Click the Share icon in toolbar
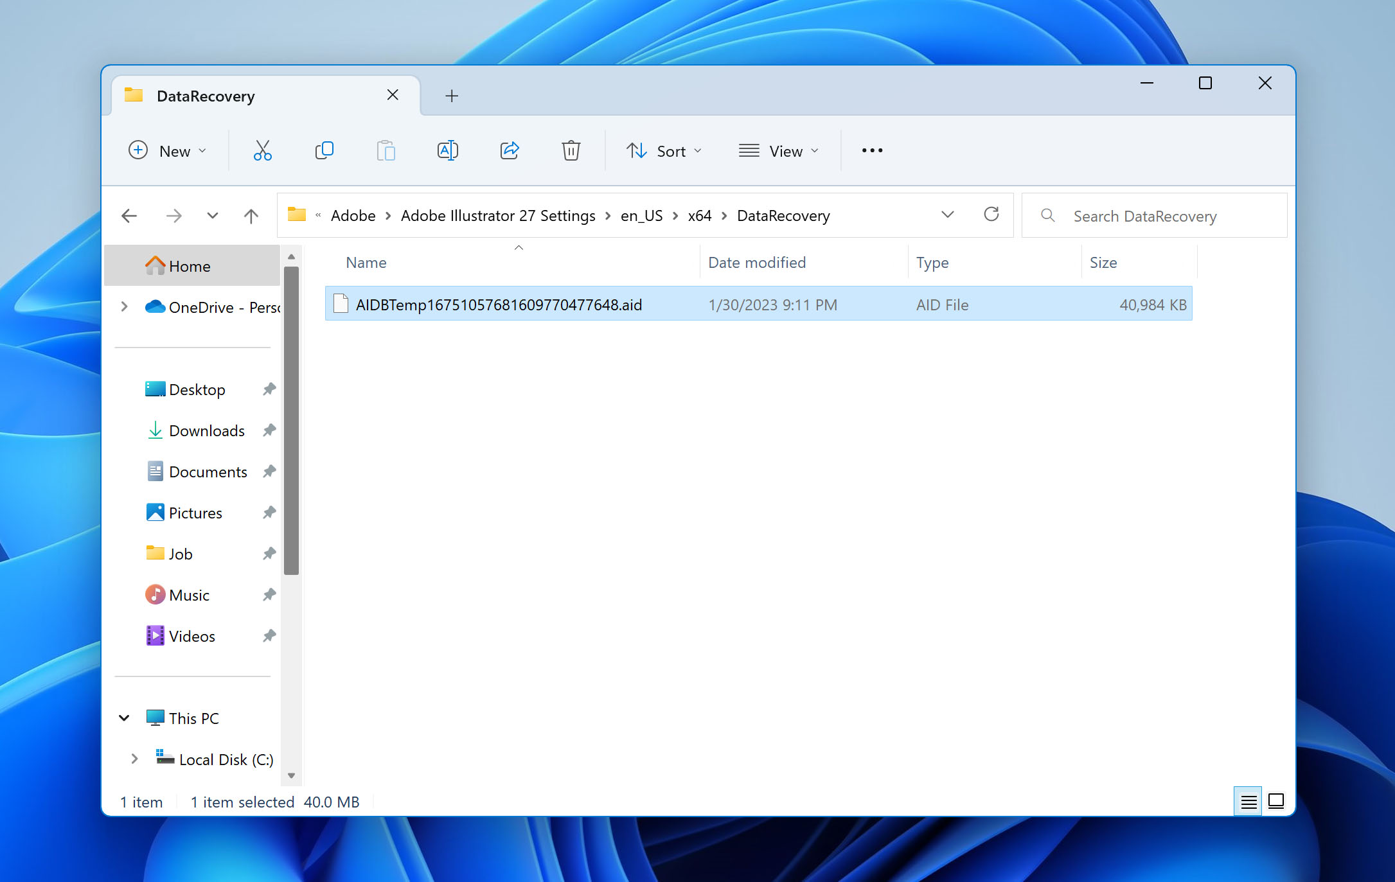Screen dimensions: 1395x882 point(508,150)
